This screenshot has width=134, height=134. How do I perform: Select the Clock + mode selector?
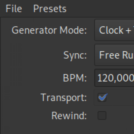pyautogui.click(x=114, y=30)
